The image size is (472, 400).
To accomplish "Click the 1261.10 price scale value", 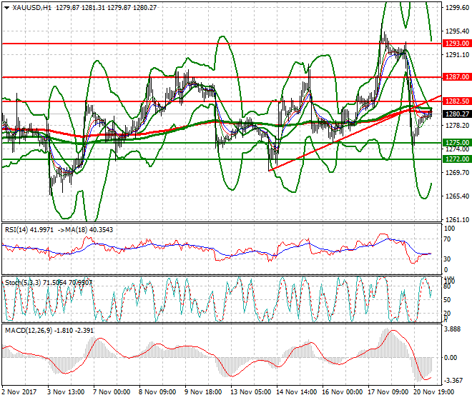I will click(x=457, y=220).
